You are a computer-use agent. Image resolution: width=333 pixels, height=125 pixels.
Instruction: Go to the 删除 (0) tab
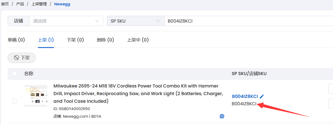click(x=105, y=40)
